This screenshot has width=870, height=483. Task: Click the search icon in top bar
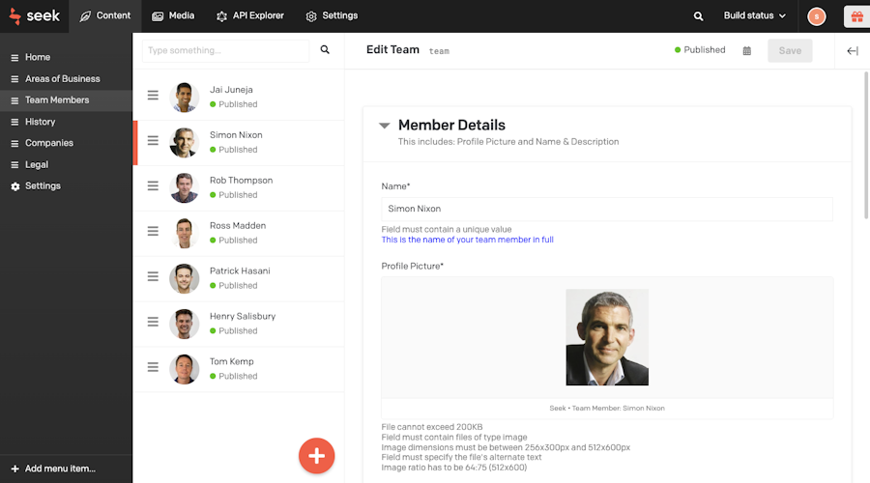[x=698, y=16]
